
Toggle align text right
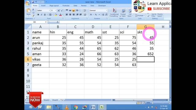pos(73,15)
